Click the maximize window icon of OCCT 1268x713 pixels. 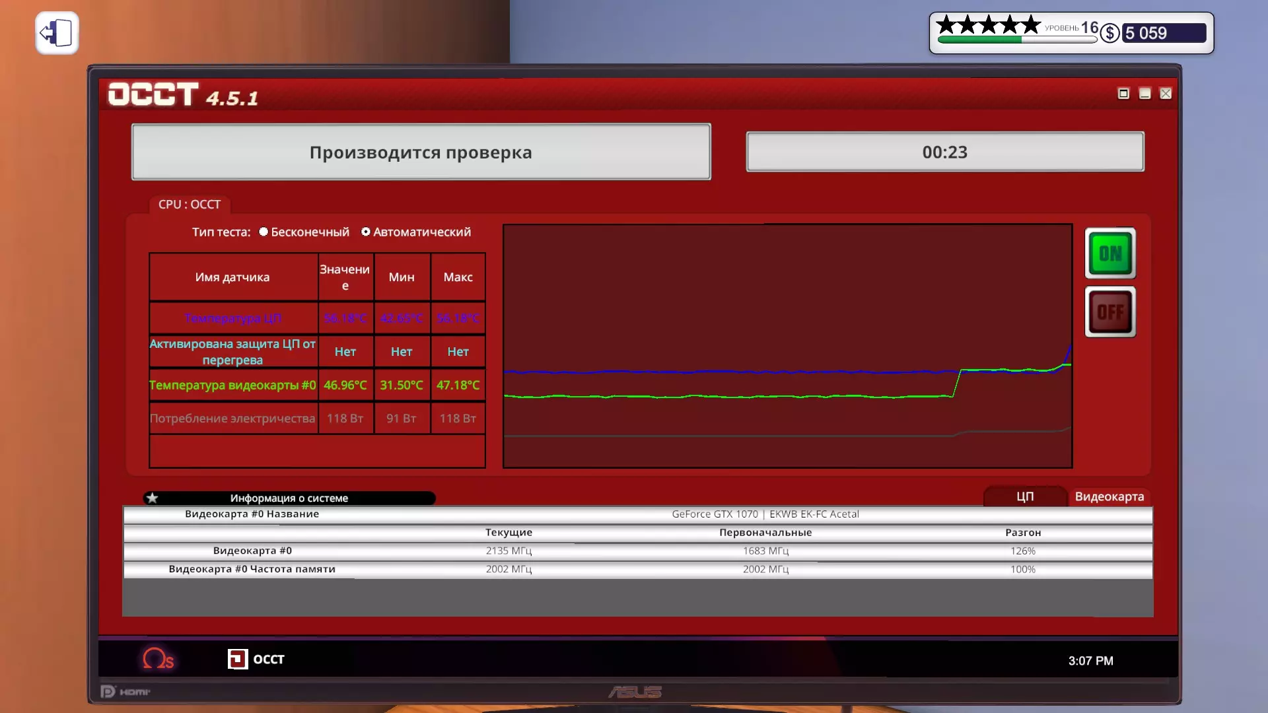[1123, 94]
